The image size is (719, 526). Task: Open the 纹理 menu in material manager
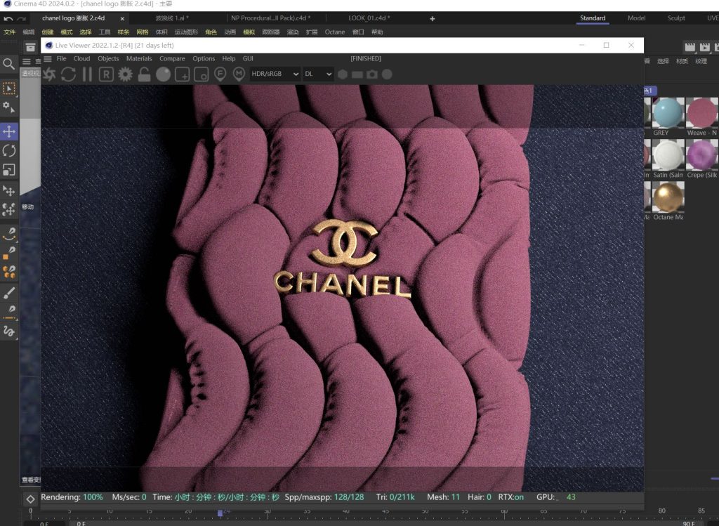point(701,62)
